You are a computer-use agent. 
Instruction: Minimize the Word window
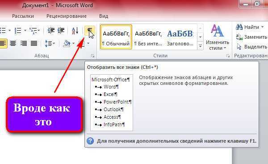click(x=245, y=4)
